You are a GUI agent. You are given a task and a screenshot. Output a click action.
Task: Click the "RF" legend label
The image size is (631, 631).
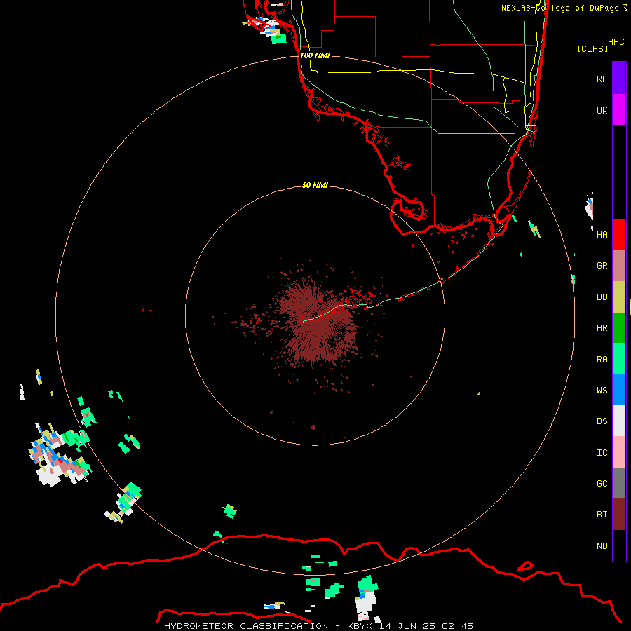602,79
